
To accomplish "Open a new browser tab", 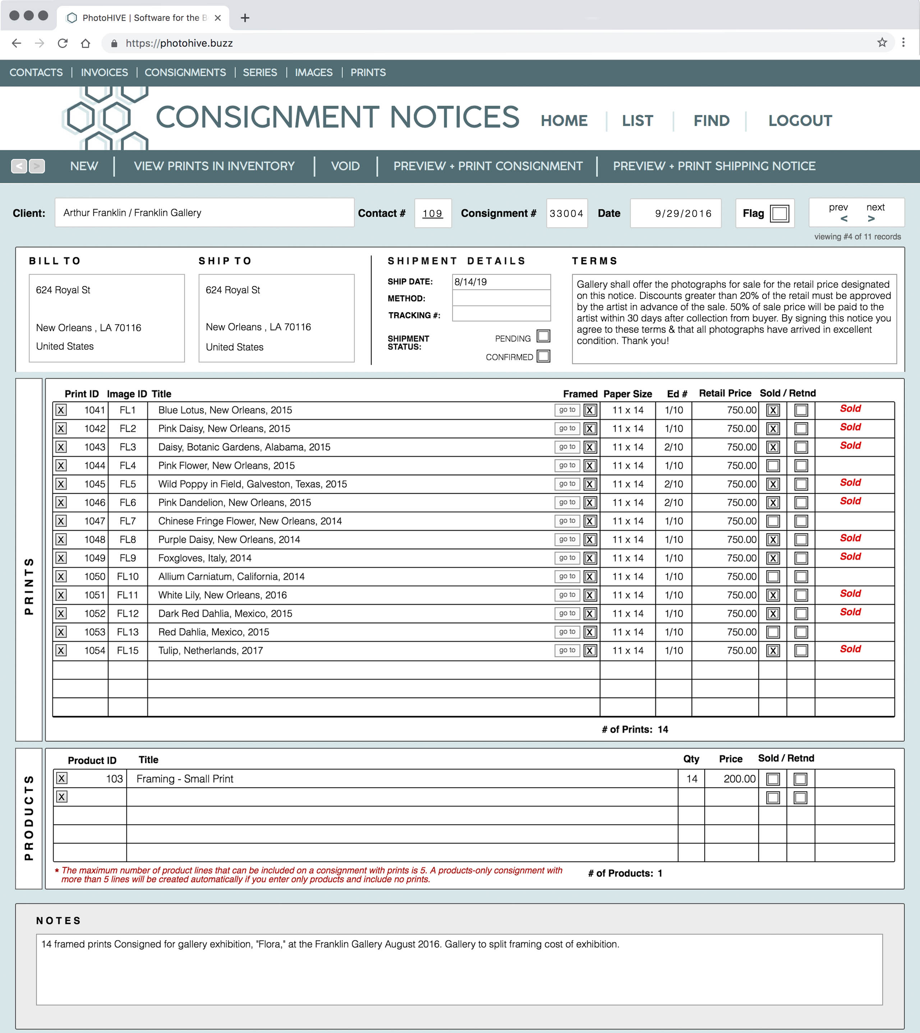I will pos(245,18).
